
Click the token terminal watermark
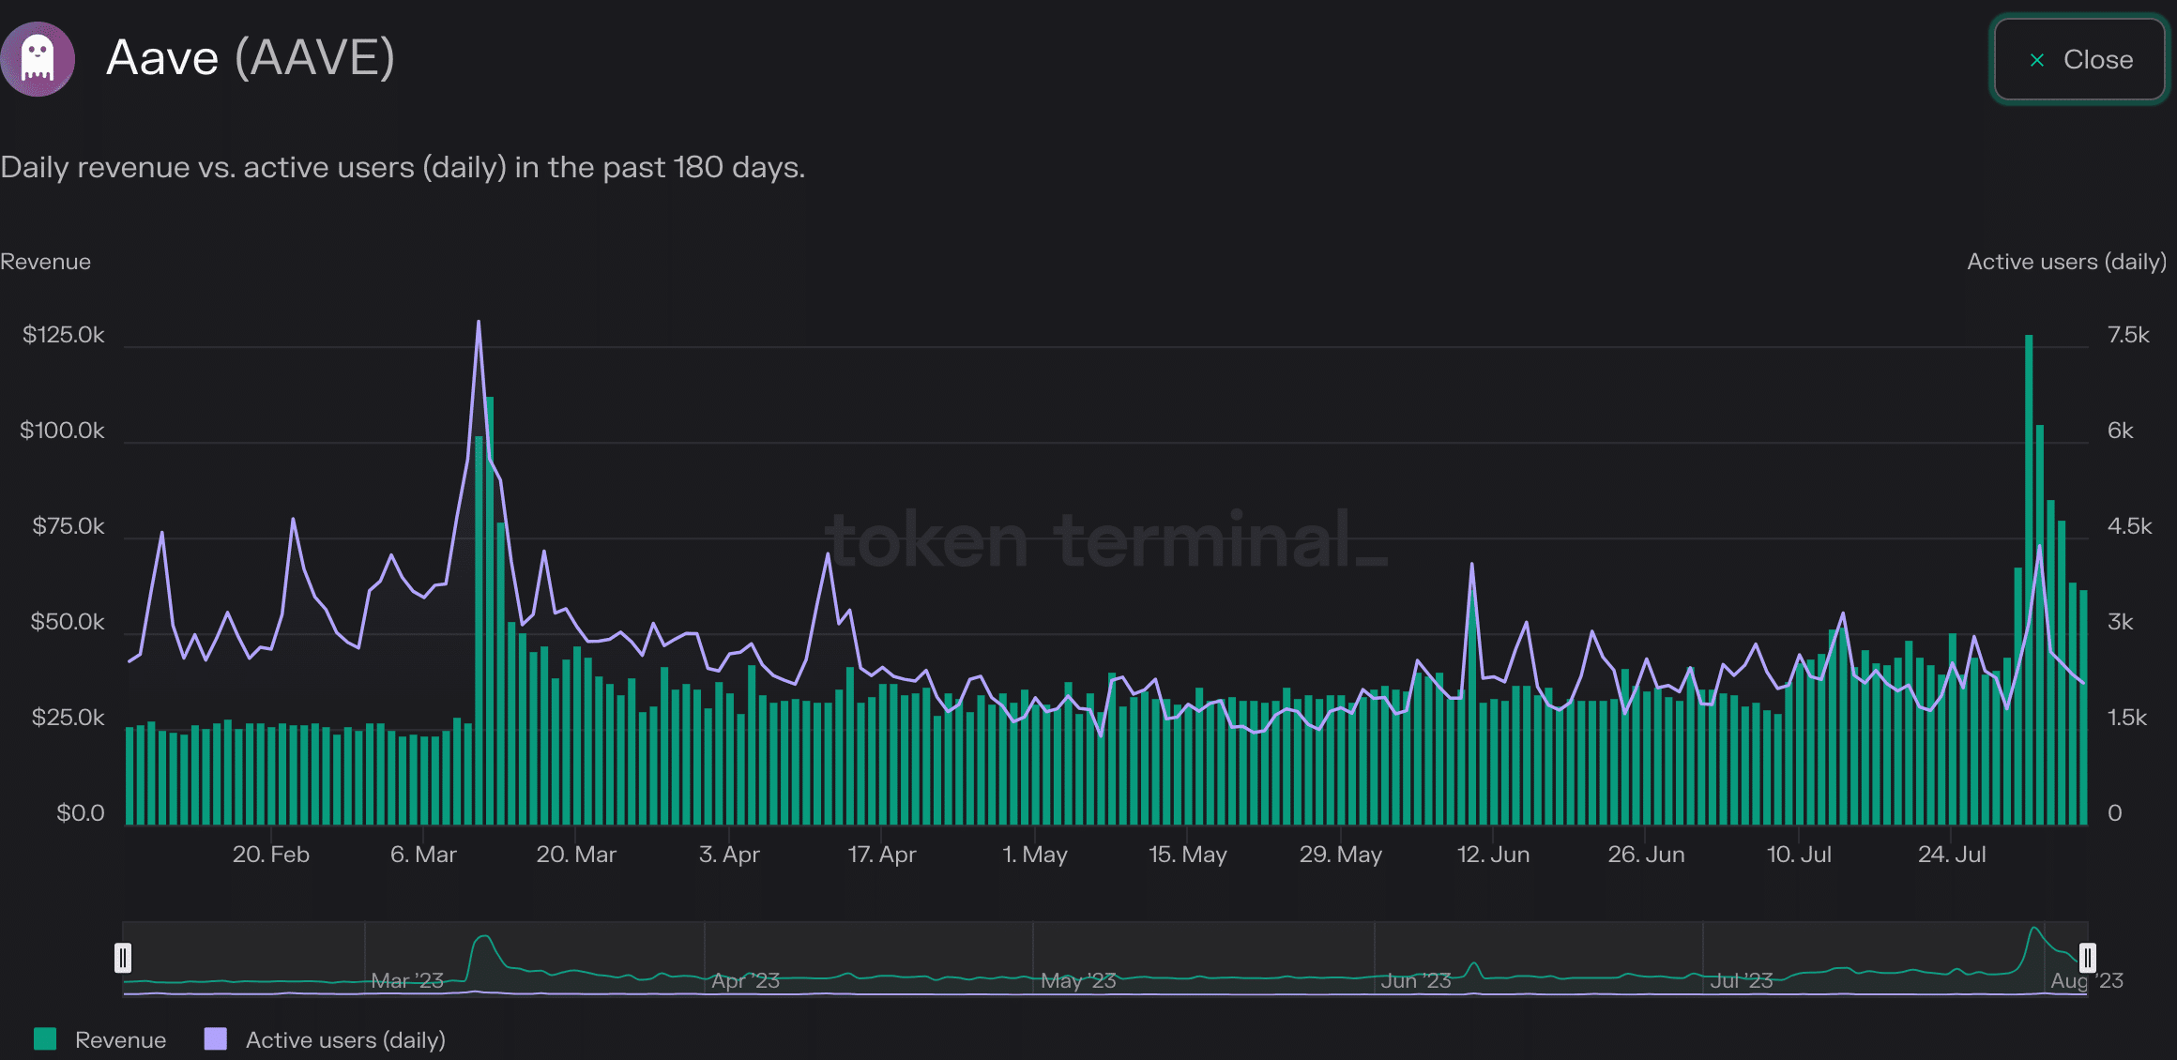pyautogui.click(x=1105, y=540)
